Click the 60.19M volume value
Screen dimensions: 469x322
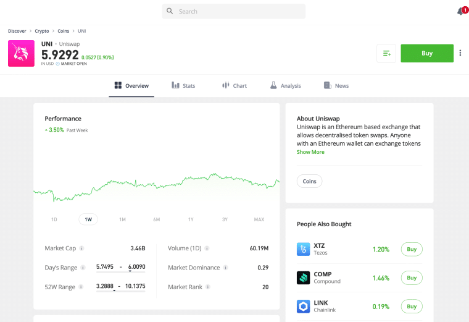[x=259, y=248]
